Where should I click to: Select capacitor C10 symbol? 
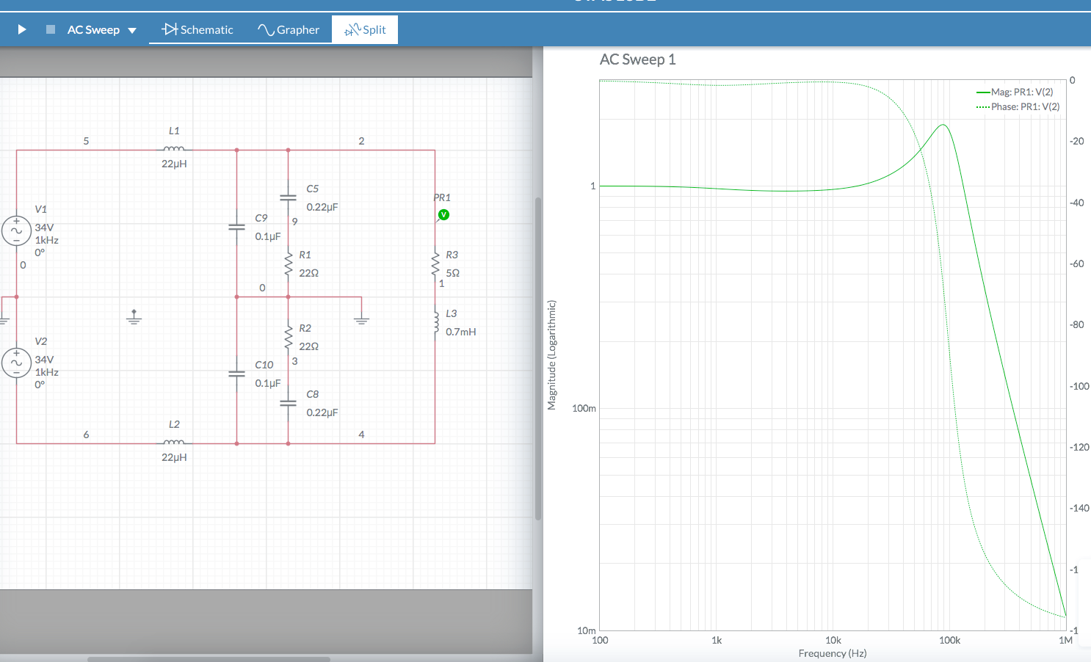point(236,374)
